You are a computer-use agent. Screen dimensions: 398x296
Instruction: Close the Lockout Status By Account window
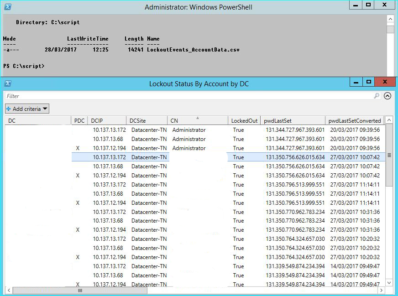[x=385, y=82]
